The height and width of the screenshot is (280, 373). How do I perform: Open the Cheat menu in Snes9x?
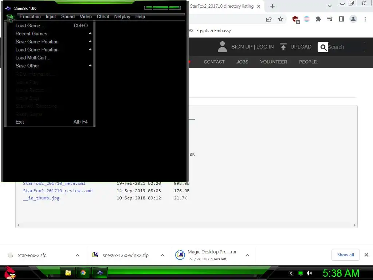[103, 17]
